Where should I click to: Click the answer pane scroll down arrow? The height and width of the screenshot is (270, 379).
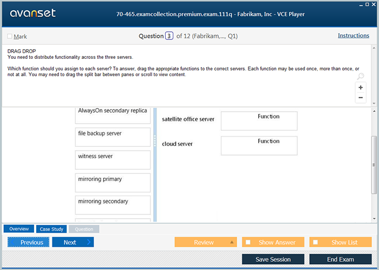tap(374, 219)
